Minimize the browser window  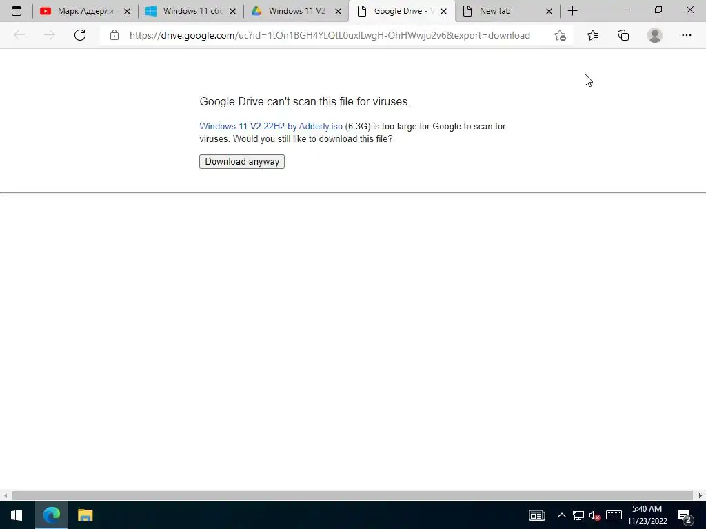626,10
